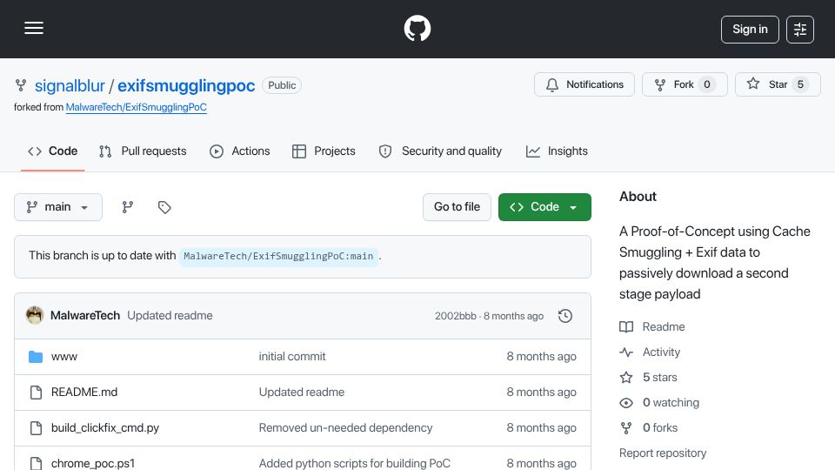
Task: Open the main branch dropdown
Action: (x=58, y=207)
